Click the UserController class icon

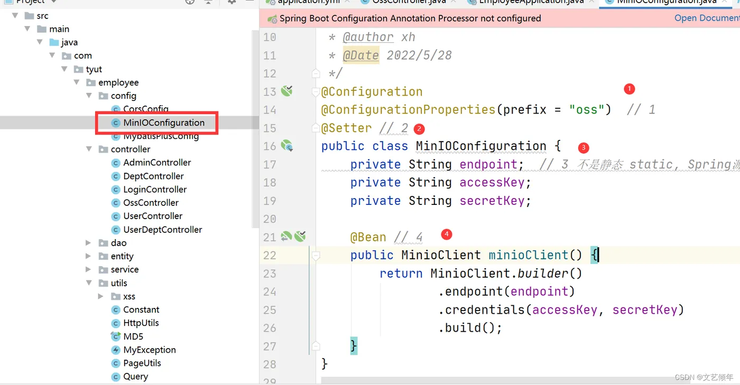(116, 216)
